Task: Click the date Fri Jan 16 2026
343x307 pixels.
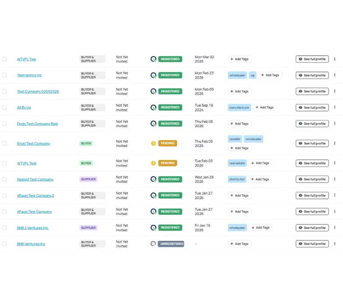Action: 202,228
